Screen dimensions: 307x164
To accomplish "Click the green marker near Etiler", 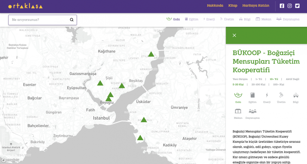I will (151, 54).
